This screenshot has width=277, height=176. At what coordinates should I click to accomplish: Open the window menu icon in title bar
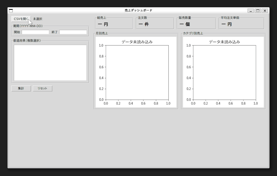pos(11,11)
